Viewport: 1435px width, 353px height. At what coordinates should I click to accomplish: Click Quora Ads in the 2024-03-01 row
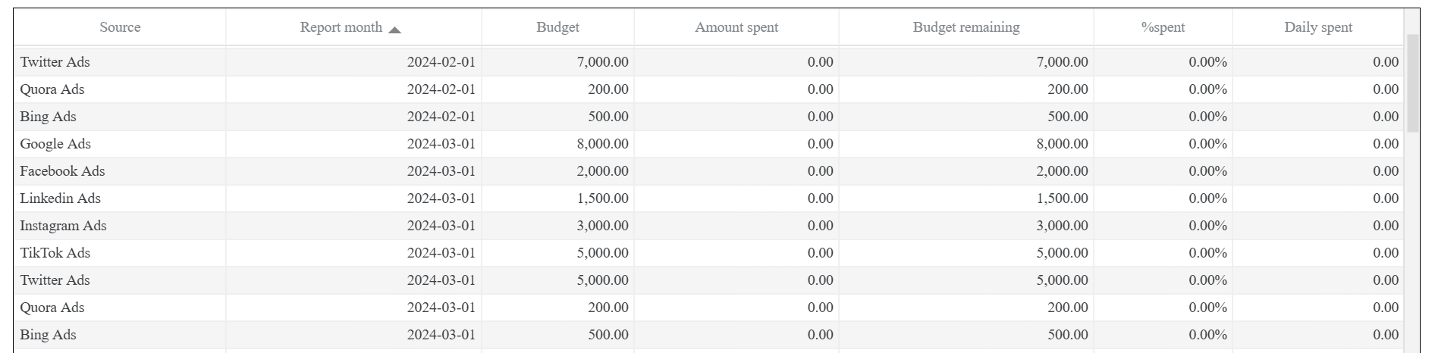52,308
